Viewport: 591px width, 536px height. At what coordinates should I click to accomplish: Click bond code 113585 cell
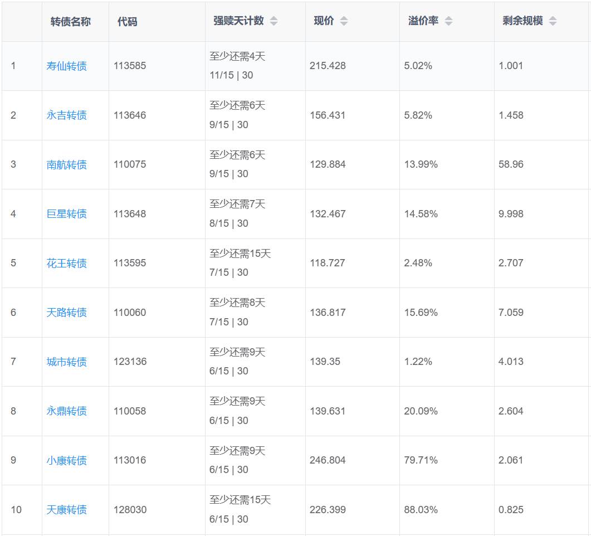130,66
